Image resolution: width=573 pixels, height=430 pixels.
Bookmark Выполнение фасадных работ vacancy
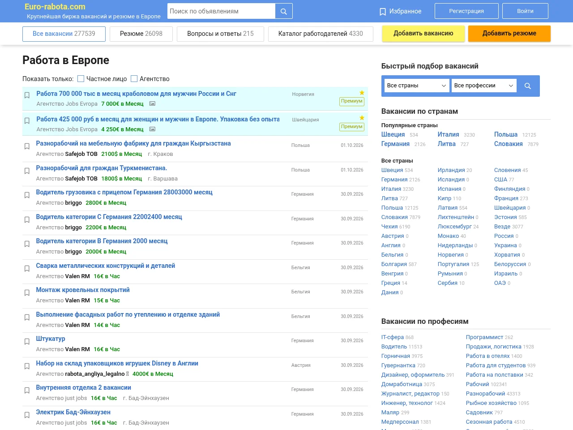coord(27,318)
